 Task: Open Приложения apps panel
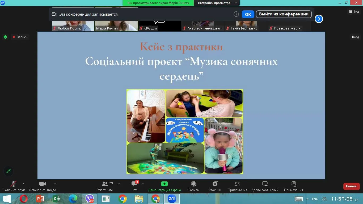tap(237, 186)
